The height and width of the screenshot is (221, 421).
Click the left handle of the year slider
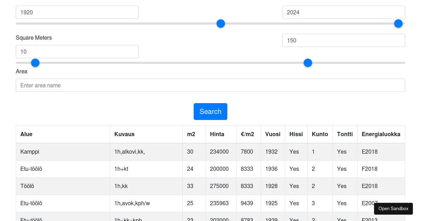coord(221,23)
